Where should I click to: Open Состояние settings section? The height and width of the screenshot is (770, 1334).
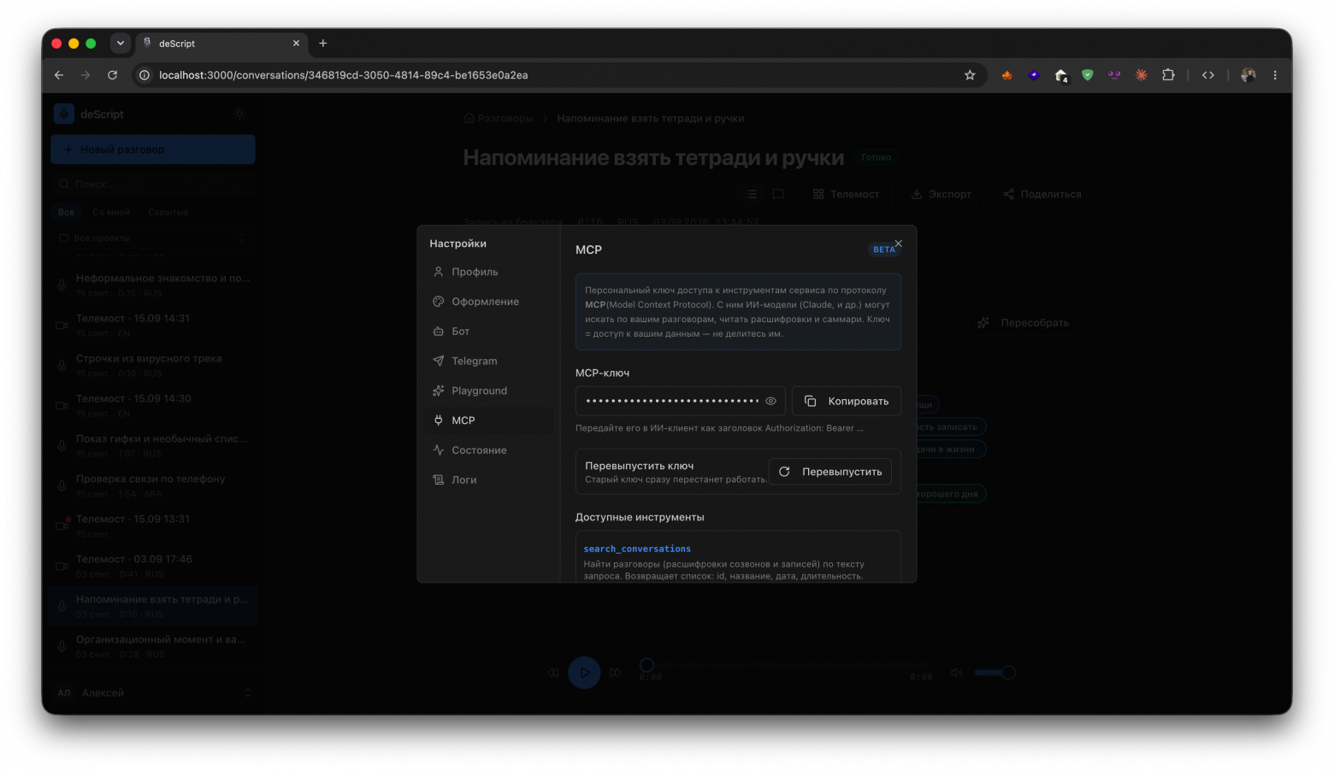pyautogui.click(x=490, y=450)
